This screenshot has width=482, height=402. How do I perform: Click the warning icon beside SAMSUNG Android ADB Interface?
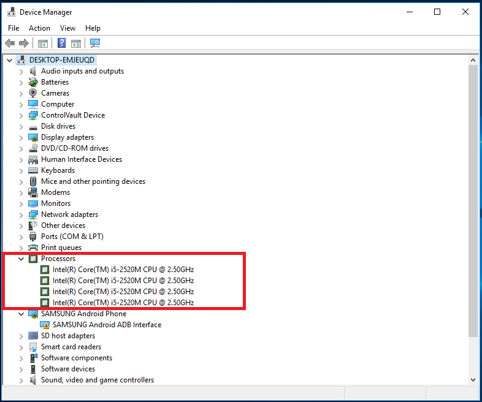click(x=45, y=325)
